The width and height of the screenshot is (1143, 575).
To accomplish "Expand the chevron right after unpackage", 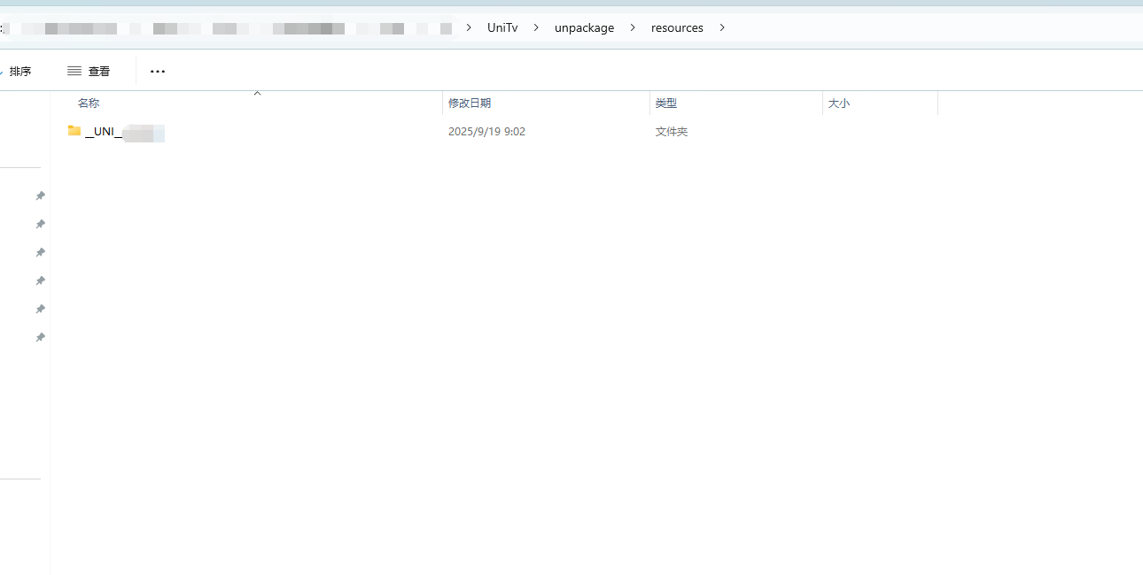I will 633,27.
